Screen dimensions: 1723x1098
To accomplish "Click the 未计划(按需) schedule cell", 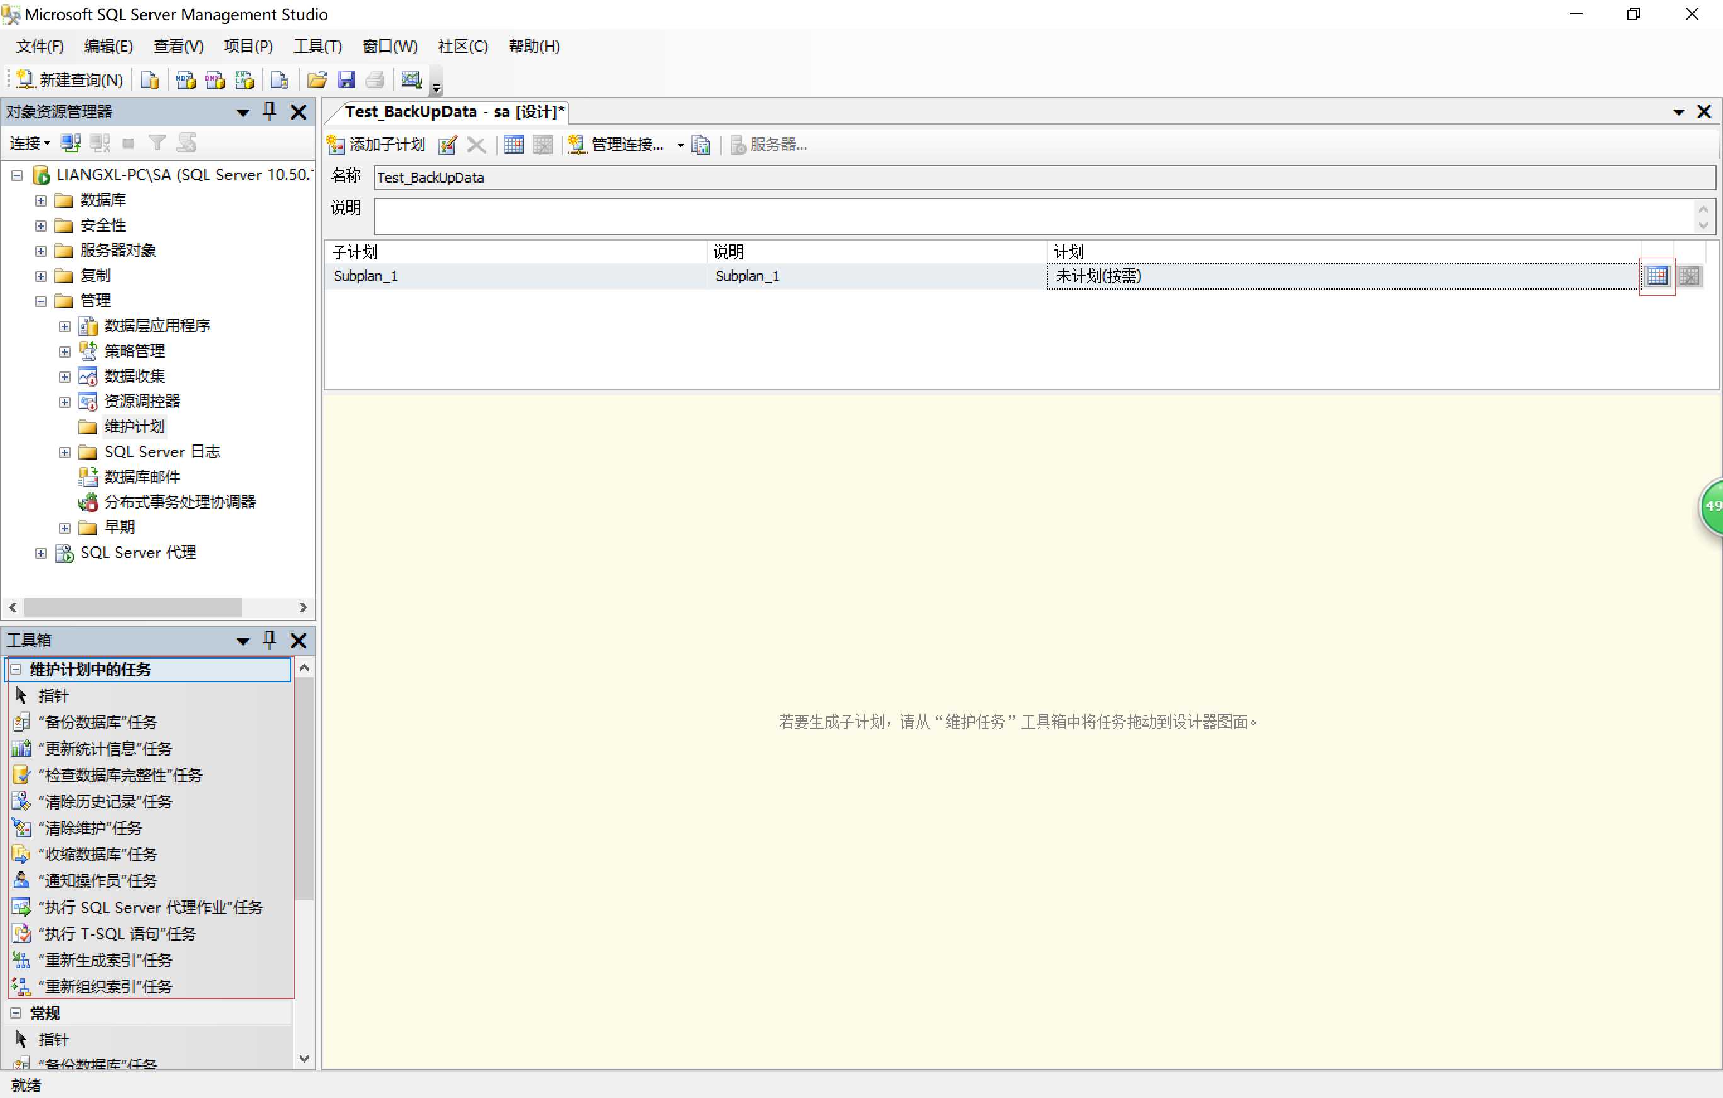I will [x=1343, y=276].
